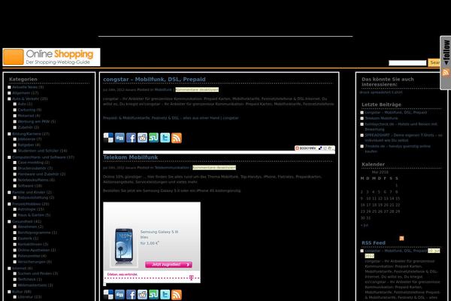Click orange RSS icon under congstar post

[177, 138]
